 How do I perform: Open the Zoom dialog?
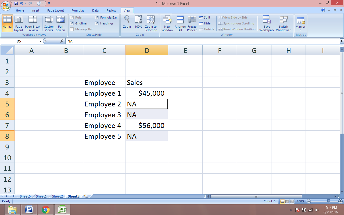coord(127,22)
